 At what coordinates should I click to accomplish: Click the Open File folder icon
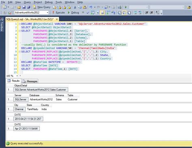[19, 7]
